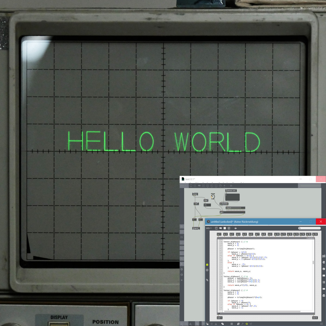Viewport: 326px width, 326px height.
Task: Select the 'out 2' outlet object
Action: [315, 318]
